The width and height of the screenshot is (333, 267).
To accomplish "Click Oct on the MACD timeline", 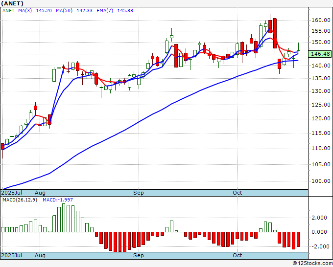I will point(237,255).
